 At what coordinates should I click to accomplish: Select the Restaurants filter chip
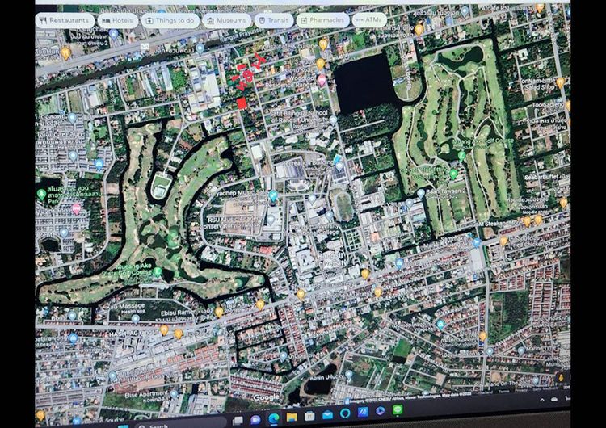(65, 20)
